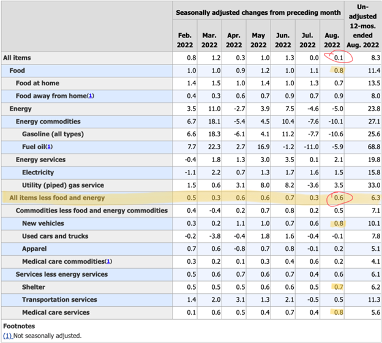Click the footnote link next to Fuel oil

(49, 147)
